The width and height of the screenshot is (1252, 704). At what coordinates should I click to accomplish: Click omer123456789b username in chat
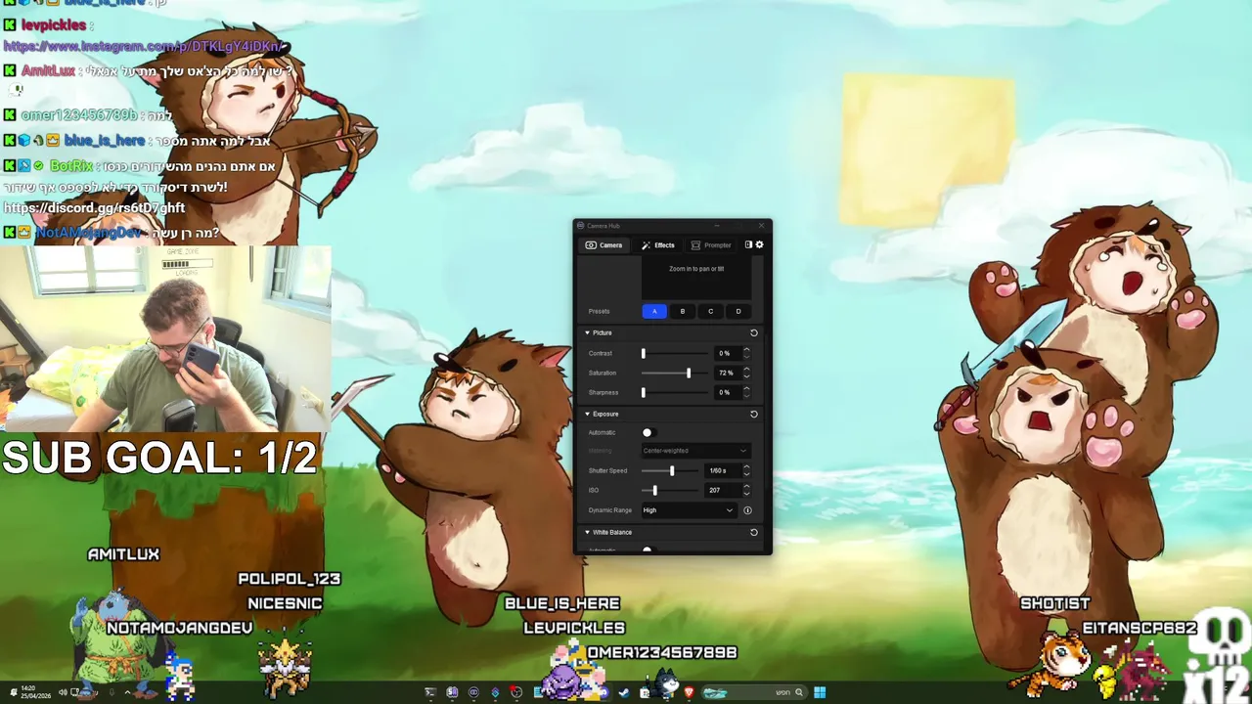pos(79,115)
